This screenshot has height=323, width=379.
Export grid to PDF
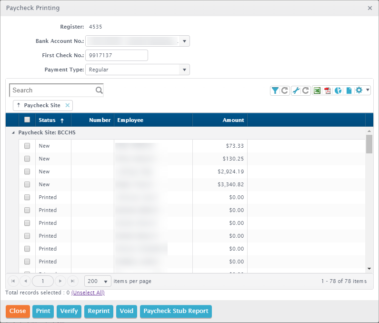(x=328, y=91)
